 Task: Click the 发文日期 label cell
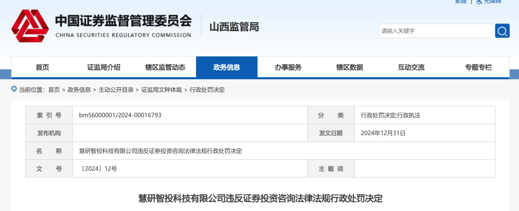point(331,133)
